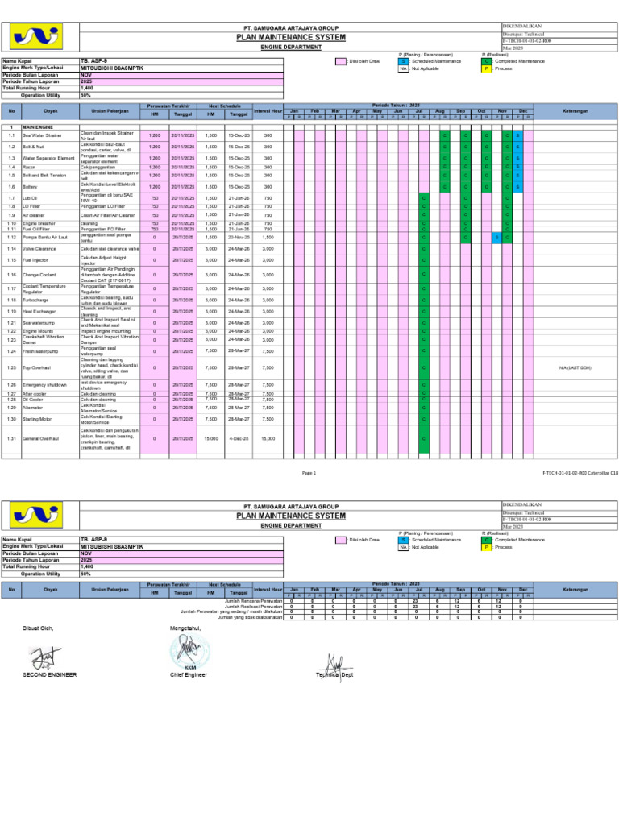This screenshot has width=619, height=825.
Task: Click the signature over Technical Dept
Action: pos(336,667)
